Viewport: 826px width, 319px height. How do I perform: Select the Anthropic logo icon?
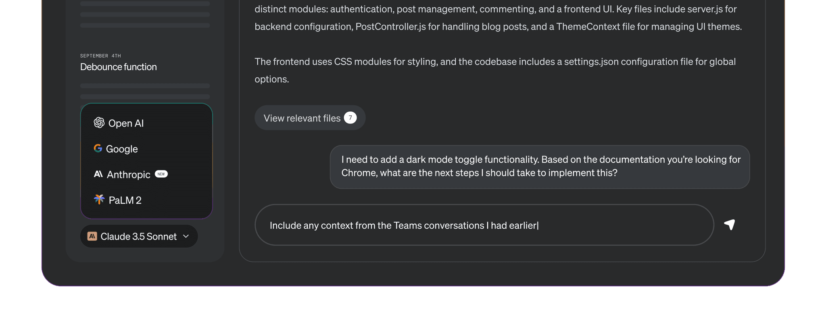98,174
